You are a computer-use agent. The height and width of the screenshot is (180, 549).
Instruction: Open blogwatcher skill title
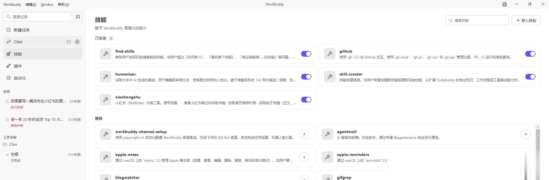(127, 177)
